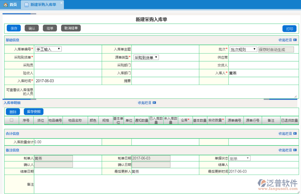Expand the 源单类型 采购到货单 dropdown
301x194 pixels.
pos(146,58)
